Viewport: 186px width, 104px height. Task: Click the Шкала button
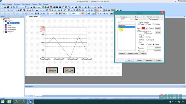[x=158, y=33]
